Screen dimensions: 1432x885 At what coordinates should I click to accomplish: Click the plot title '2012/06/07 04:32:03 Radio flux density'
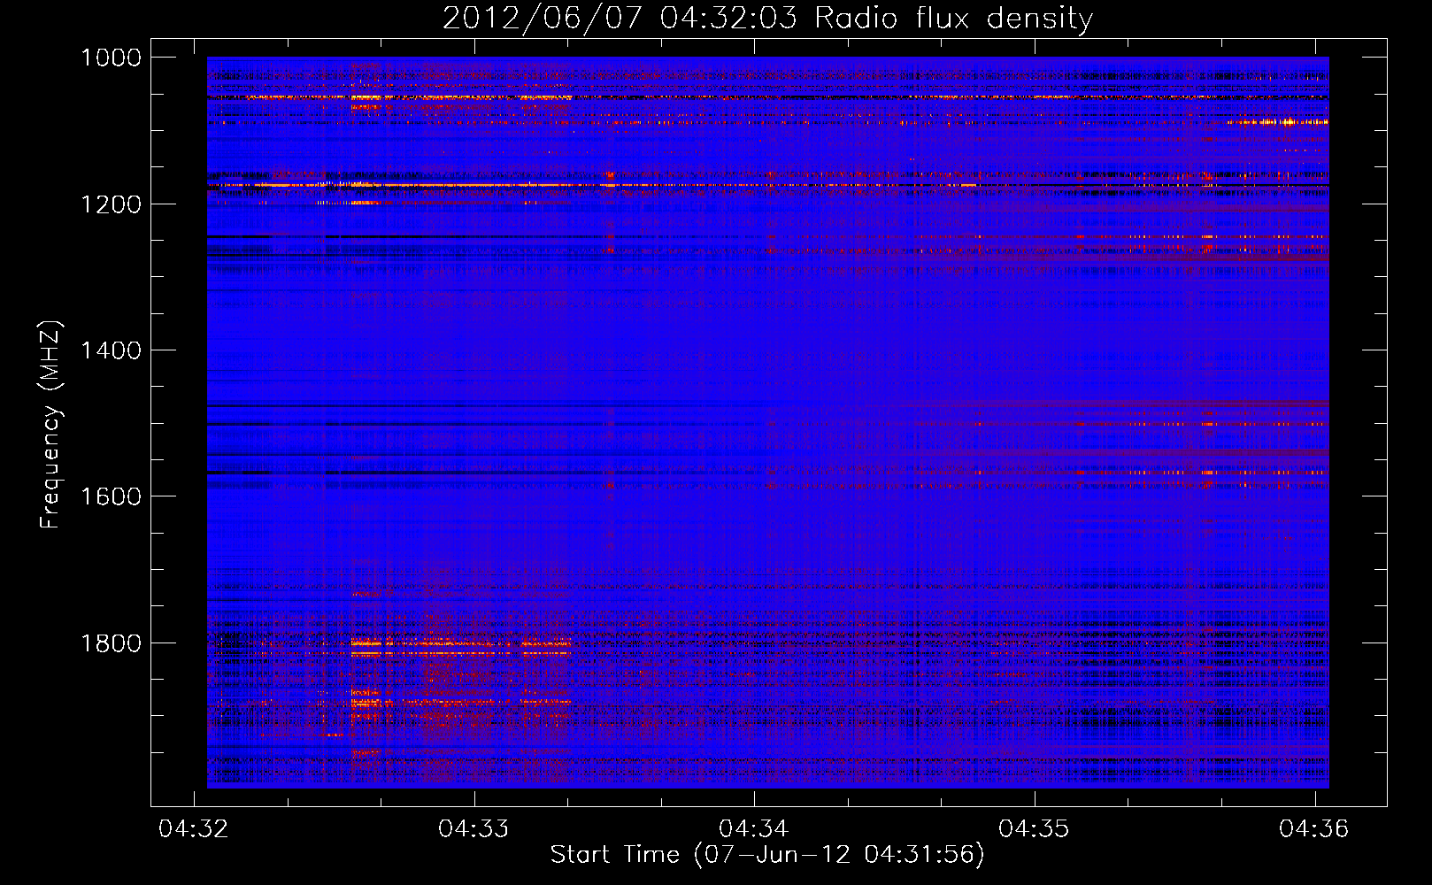coord(767,19)
